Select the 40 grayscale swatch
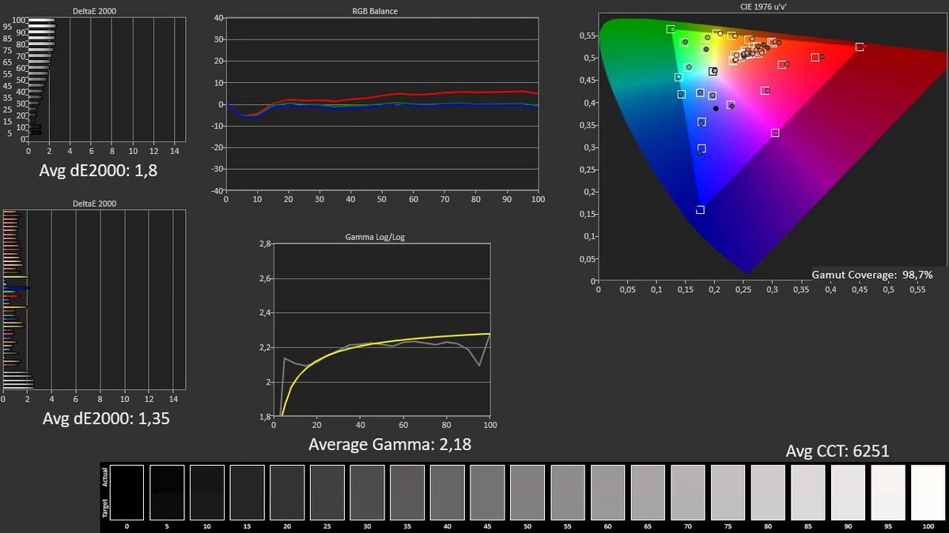The image size is (949, 533). [x=448, y=492]
